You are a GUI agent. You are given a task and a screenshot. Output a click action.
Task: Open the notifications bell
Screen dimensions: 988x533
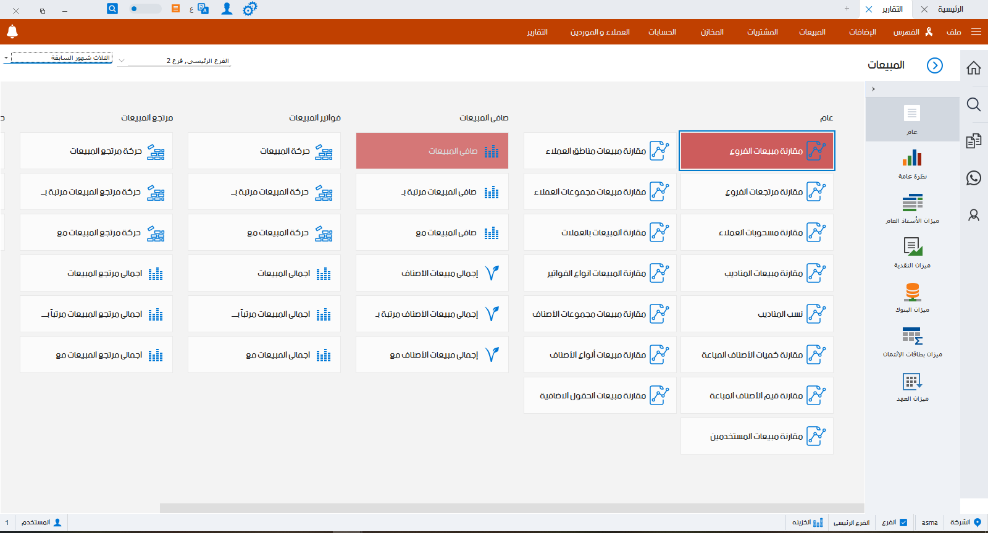(x=12, y=31)
